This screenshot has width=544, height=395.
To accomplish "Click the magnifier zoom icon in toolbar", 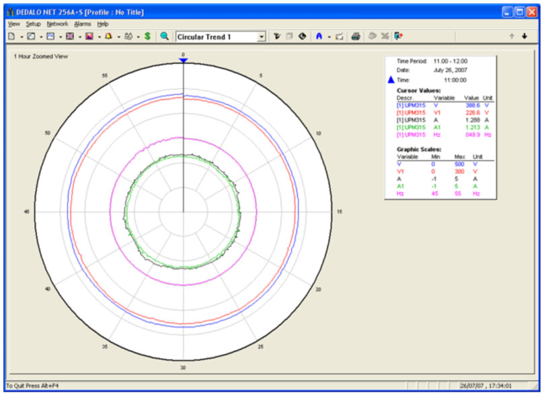I will tap(164, 36).
